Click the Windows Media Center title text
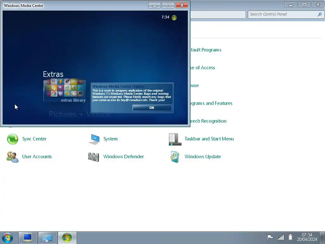Screen dimensions: 325x244 23,6
